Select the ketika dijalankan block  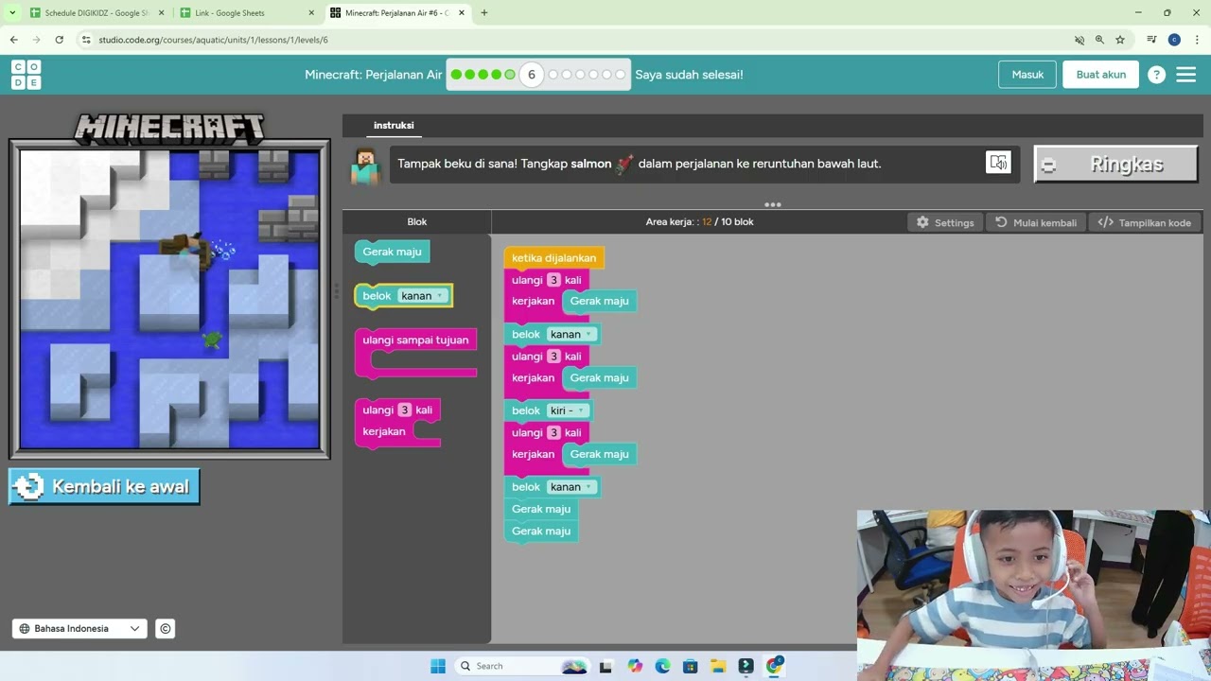[x=553, y=257]
